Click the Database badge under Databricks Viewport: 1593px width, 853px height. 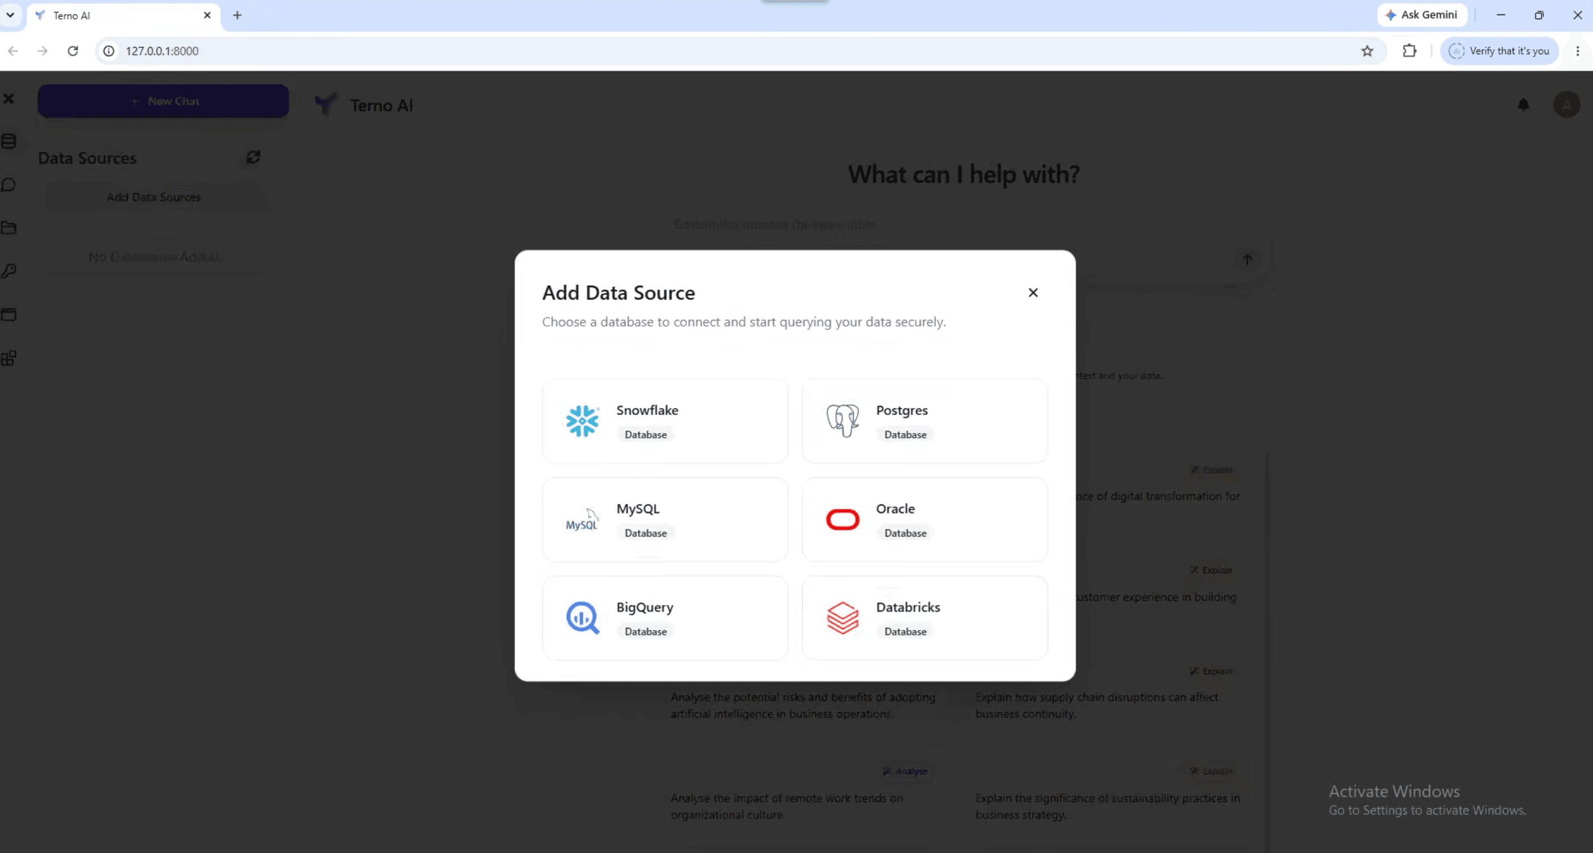tap(905, 631)
